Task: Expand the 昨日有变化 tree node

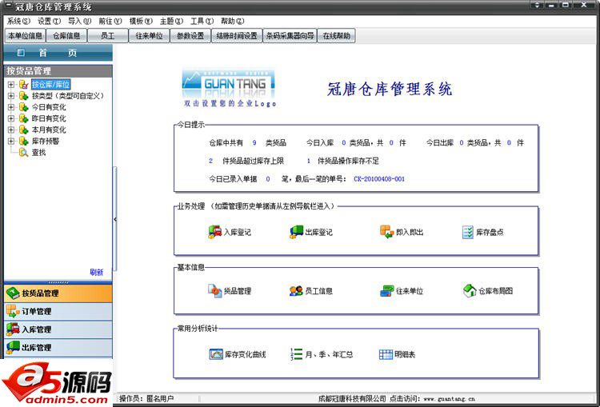Action: pos(11,118)
